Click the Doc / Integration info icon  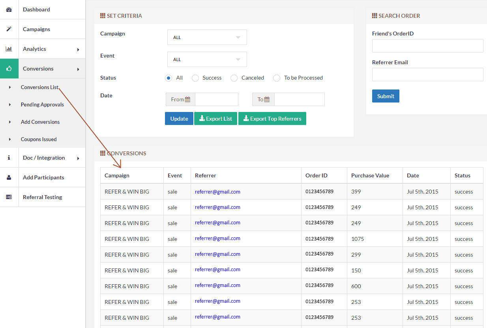pyautogui.click(x=9, y=158)
